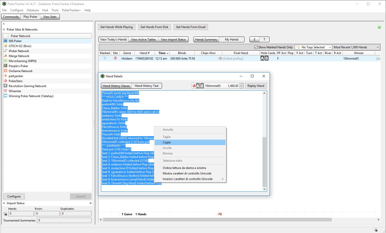Viewport: 386px width, 233px height.
Task: Choose Copia from the context menu
Action: 190,142
